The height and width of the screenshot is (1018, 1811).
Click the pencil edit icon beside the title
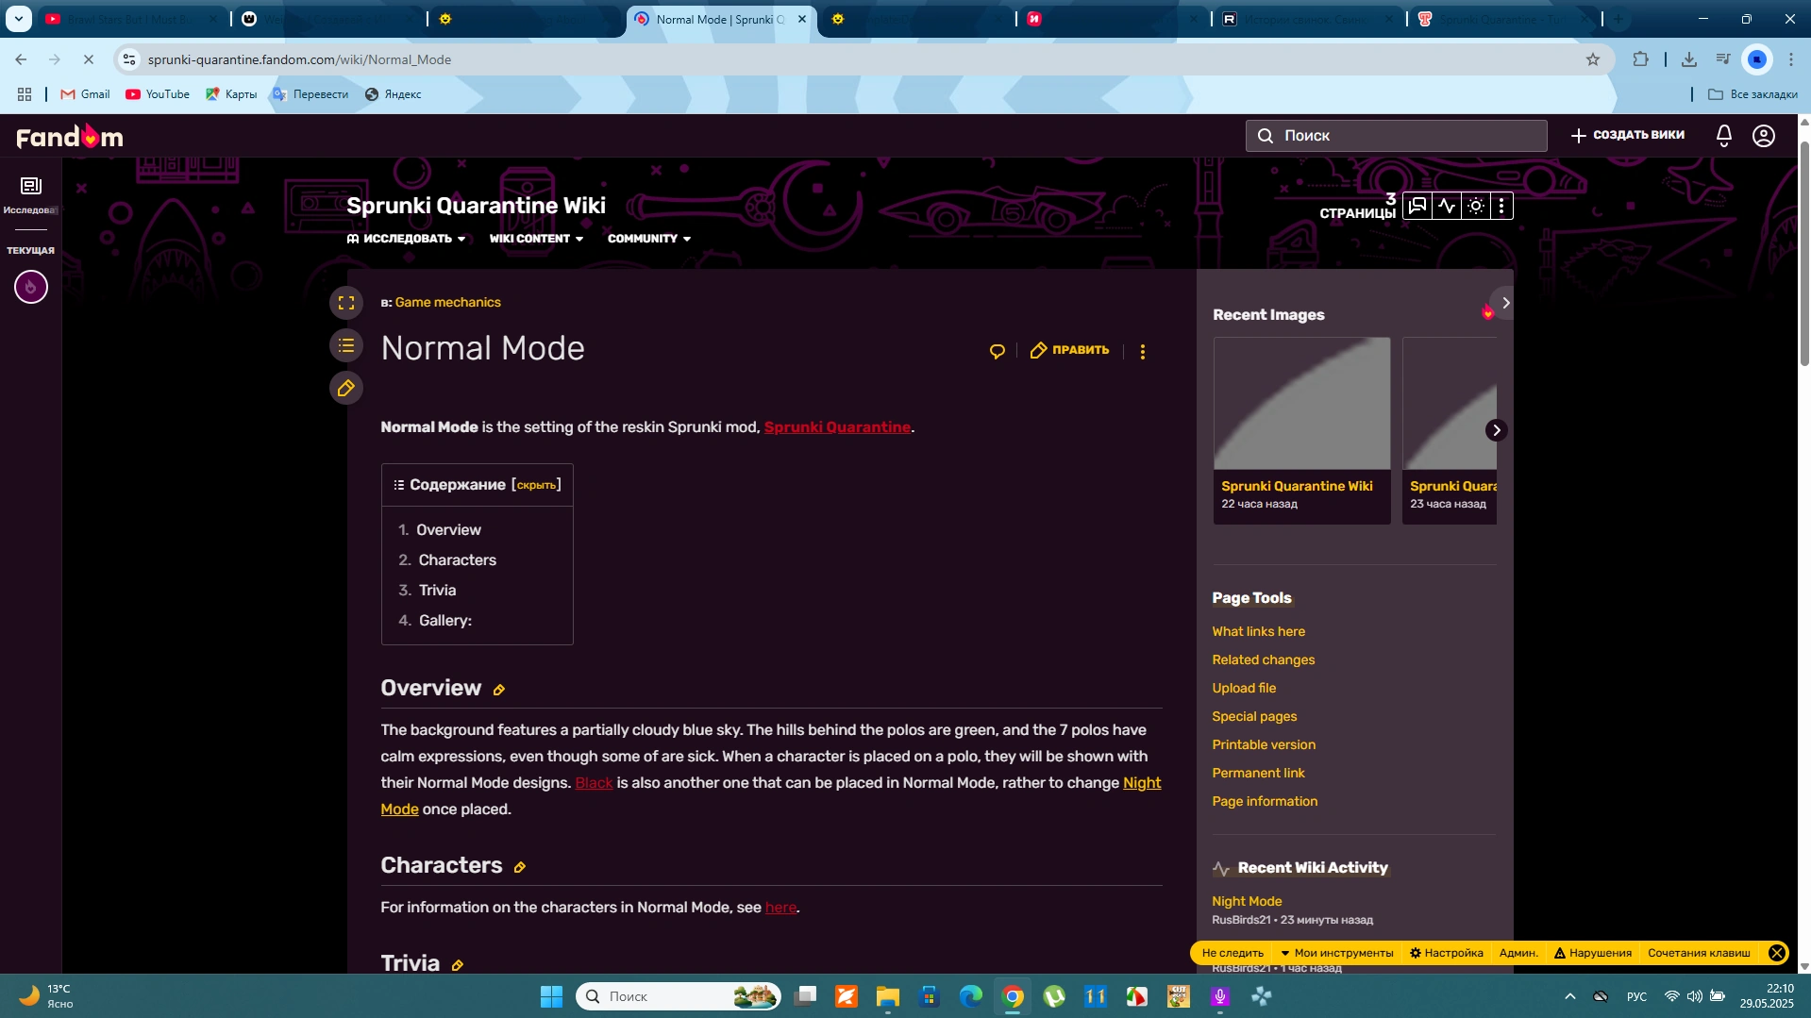[345, 388]
